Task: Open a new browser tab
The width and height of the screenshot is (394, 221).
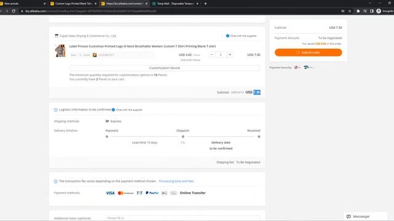Action: [x=205, y=4]
